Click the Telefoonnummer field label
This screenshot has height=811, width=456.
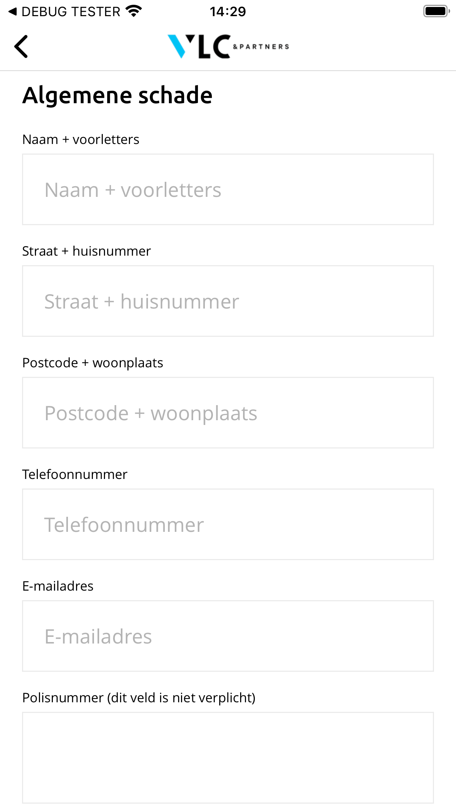(x=75, y=475)
